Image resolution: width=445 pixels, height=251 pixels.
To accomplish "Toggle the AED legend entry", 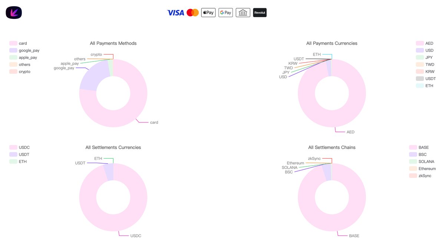I will tap(425, 43).
